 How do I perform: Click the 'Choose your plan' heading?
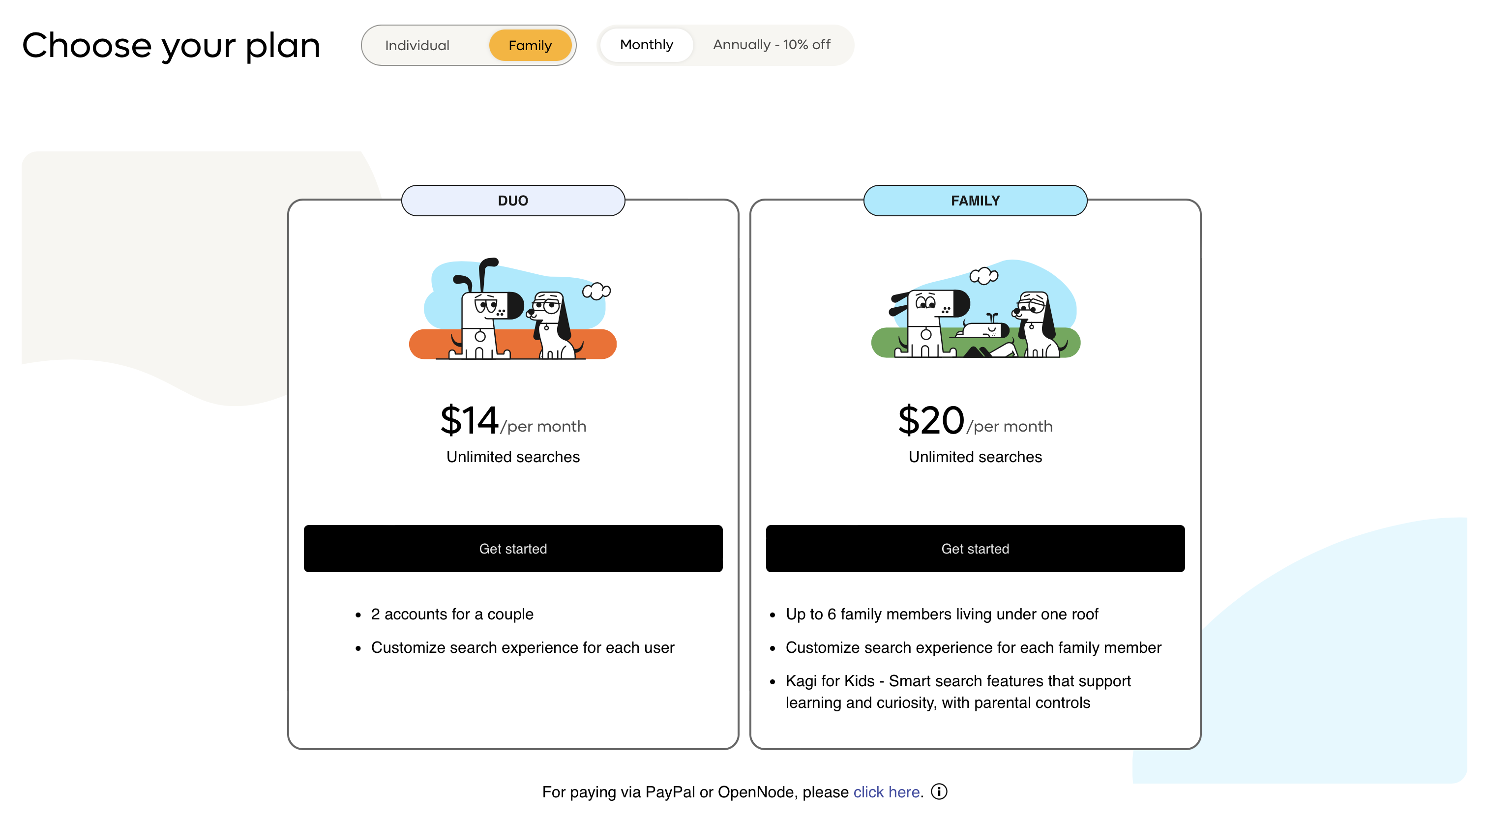(x=171, y=46)
